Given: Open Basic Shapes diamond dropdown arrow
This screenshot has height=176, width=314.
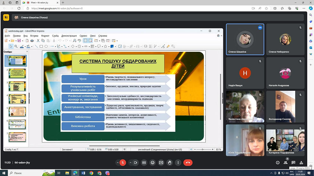Looking at the screenshot, I should [x=76, y=47].
